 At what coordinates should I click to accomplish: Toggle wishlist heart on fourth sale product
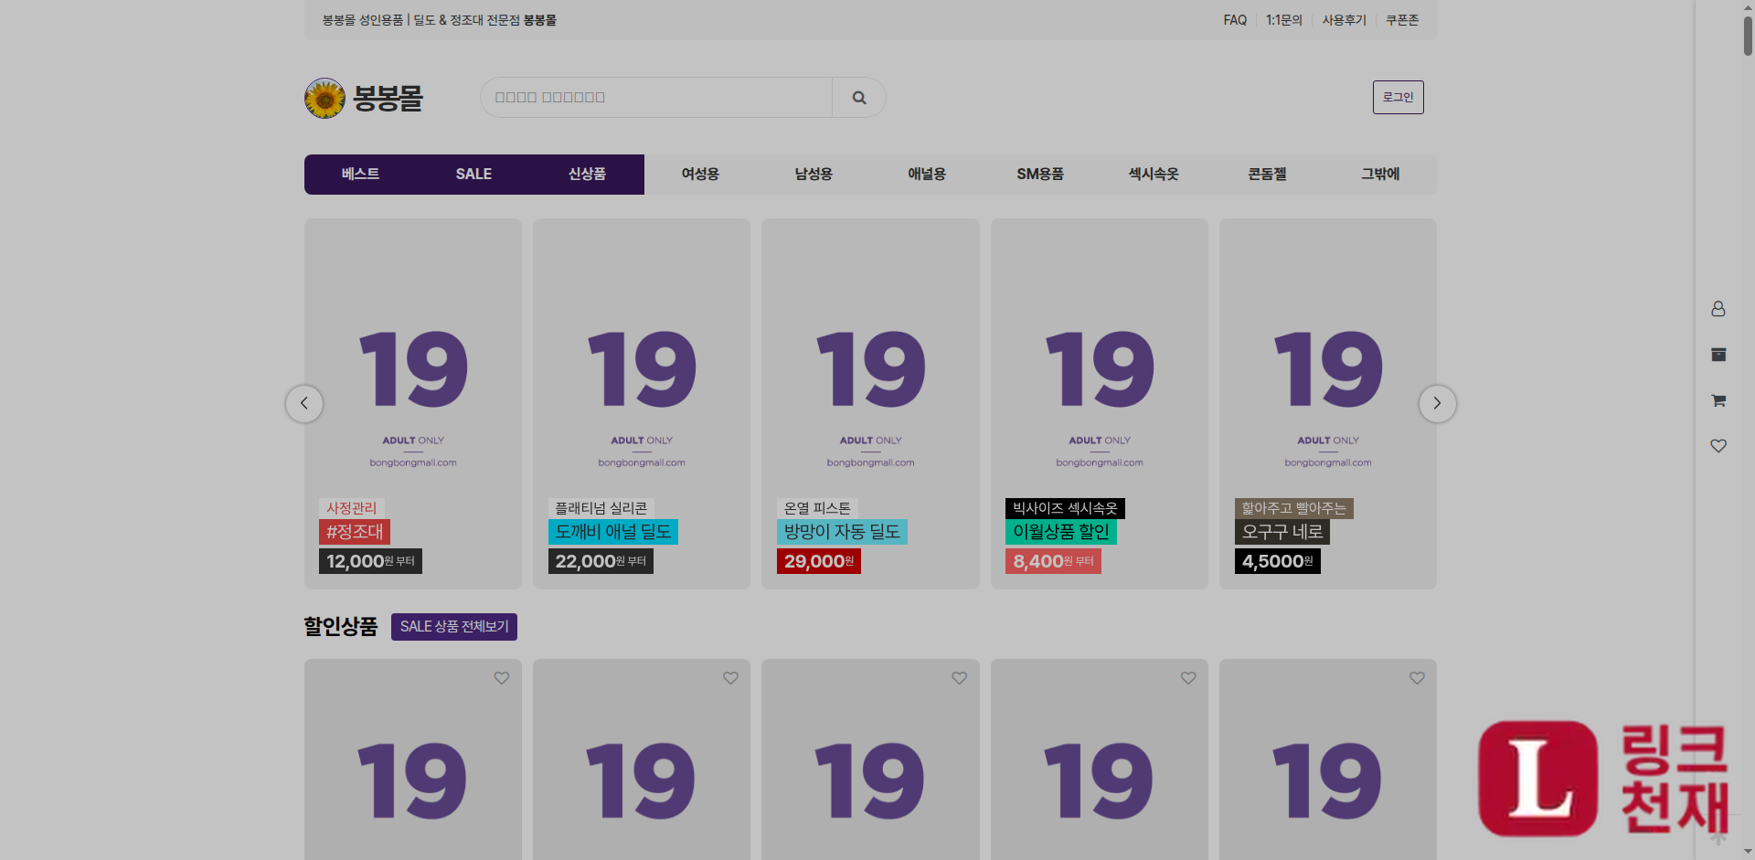[1188, 678]
